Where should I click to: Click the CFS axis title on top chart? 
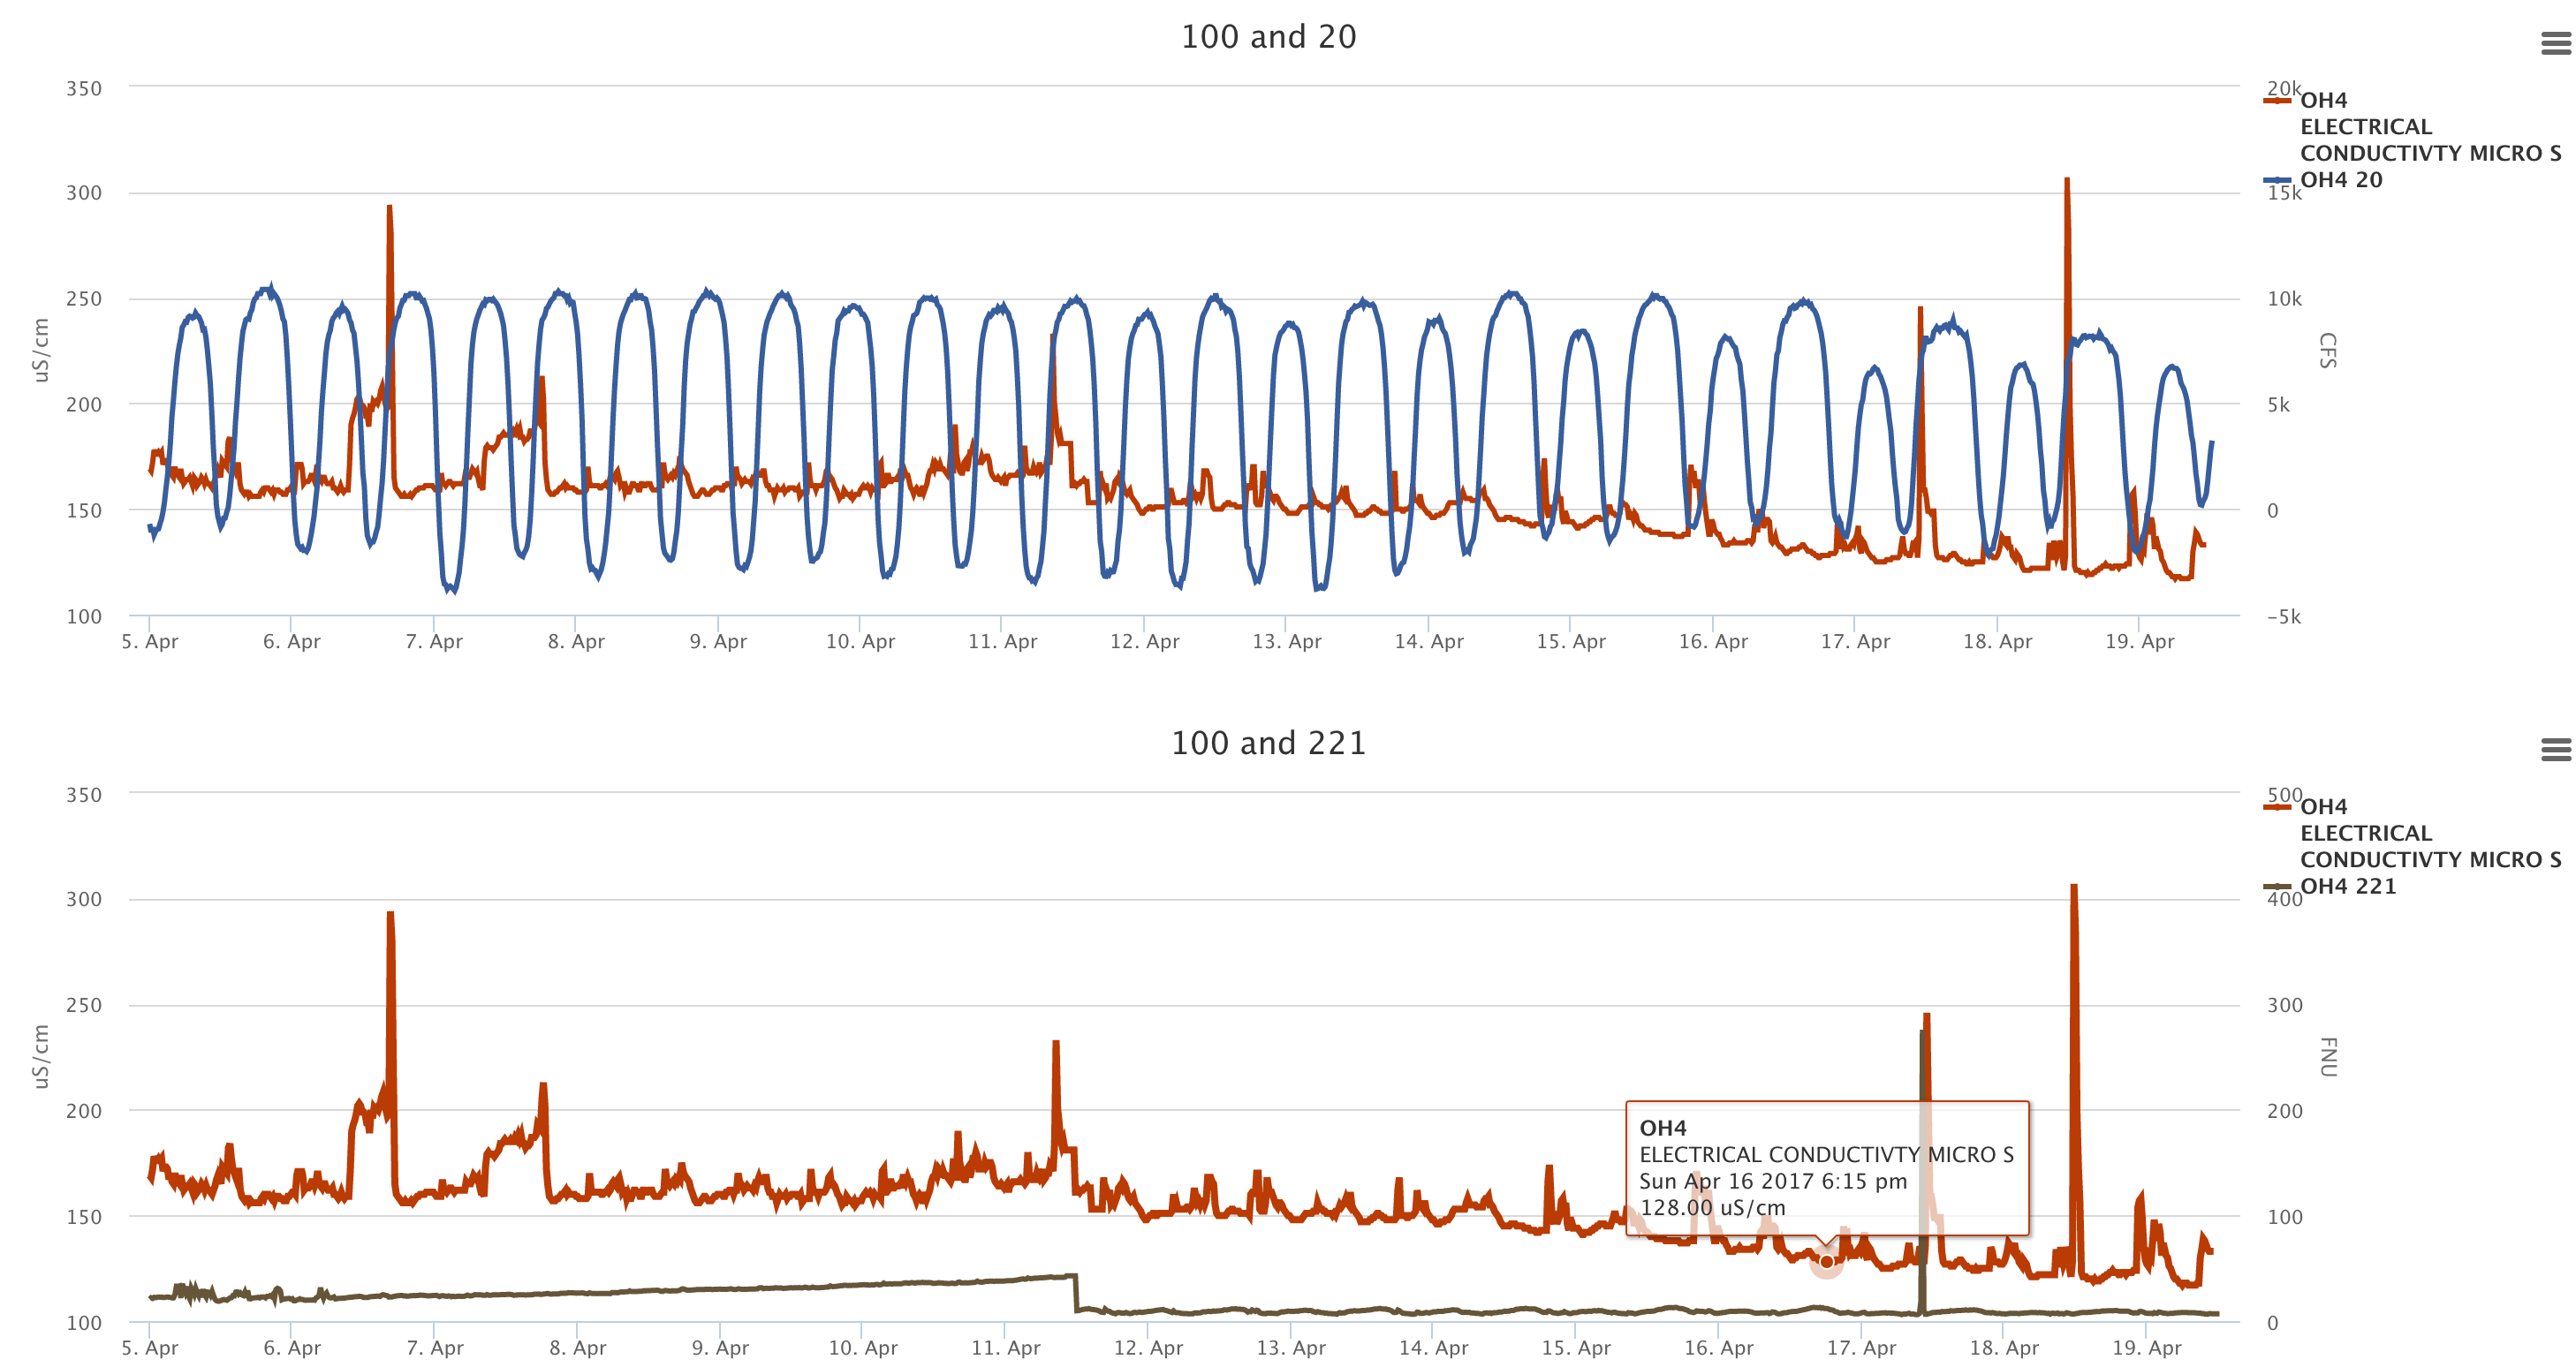[2327, 351]
